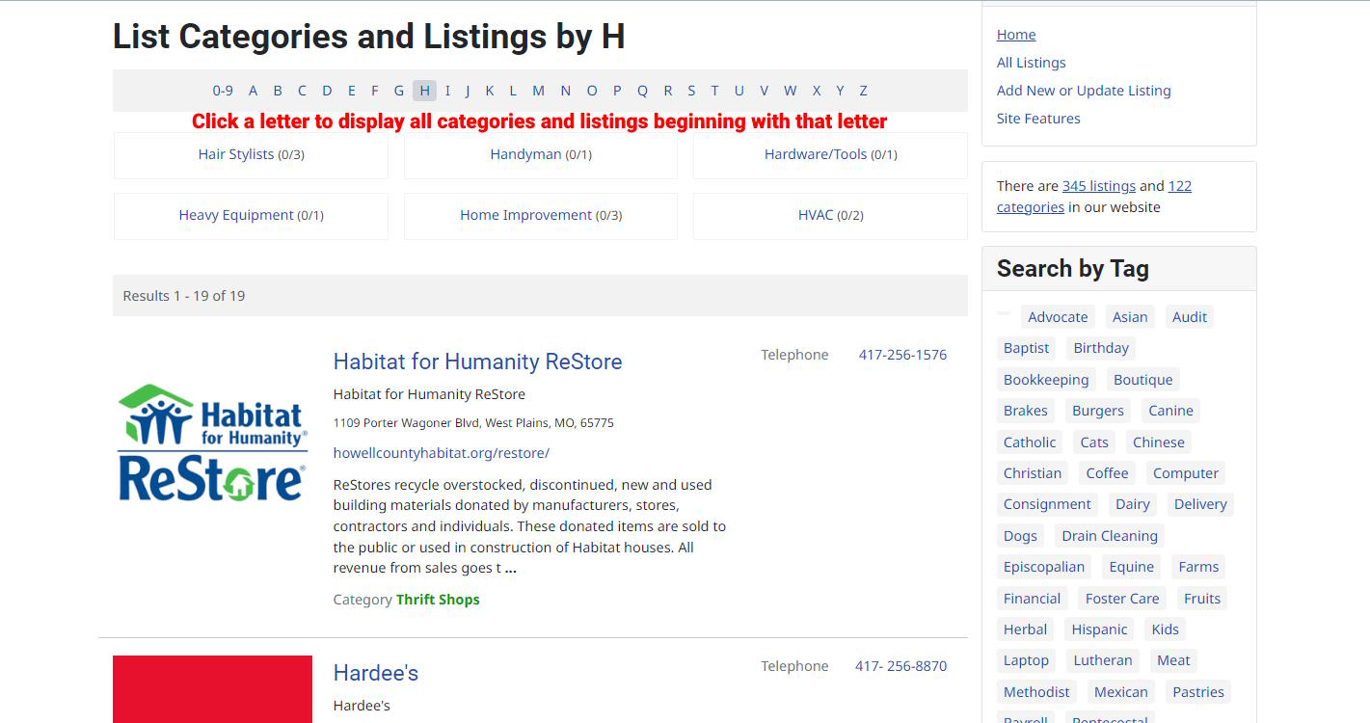
Task: Show listings beginning with letter Z
Action: point(863,91)
